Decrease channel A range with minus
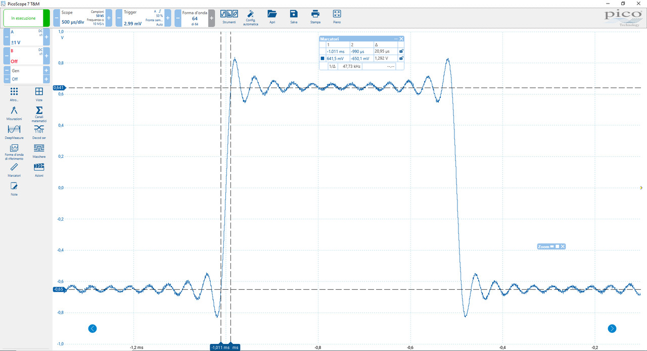Image resolution: width=647 pixels, height=351 pixels. (x=7, y=37)
